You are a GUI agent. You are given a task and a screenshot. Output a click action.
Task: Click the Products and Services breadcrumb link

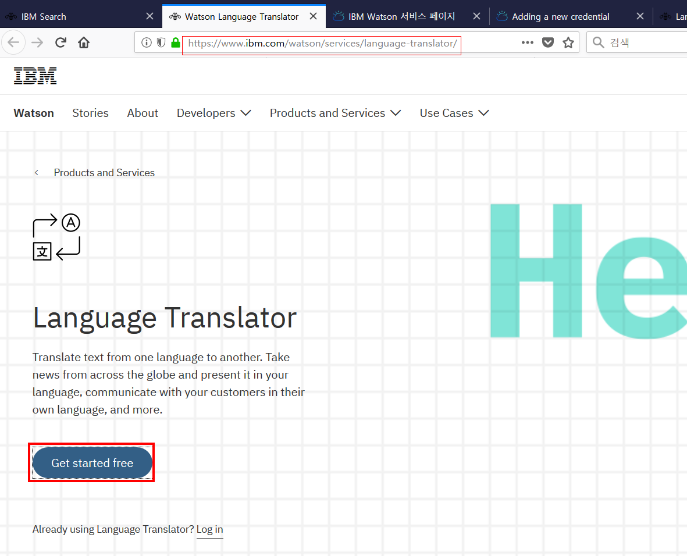tap(104, 173)
